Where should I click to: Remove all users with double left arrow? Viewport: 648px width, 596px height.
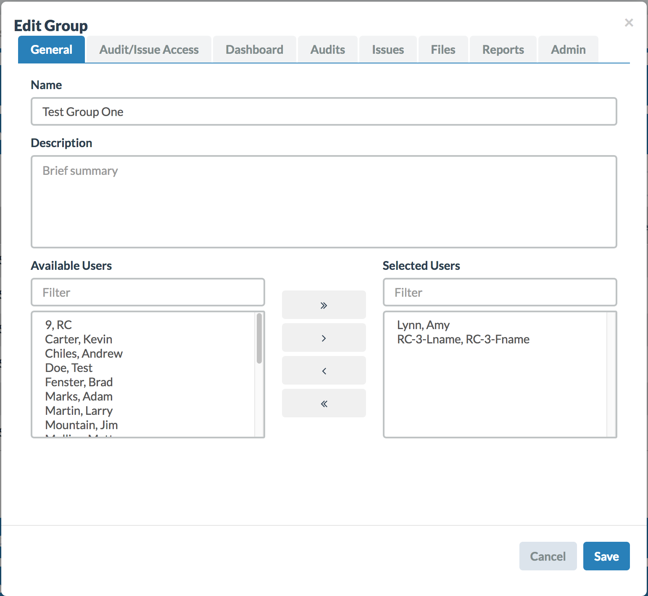pyautogui.click(x=324, y=403)
